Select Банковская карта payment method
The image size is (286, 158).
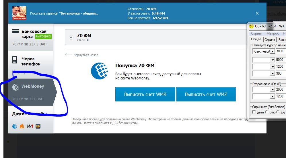point(31,38)
